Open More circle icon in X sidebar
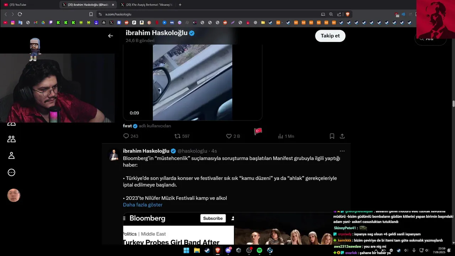The height and width of the screenshot is (256, 455). [x=11, y=172]
